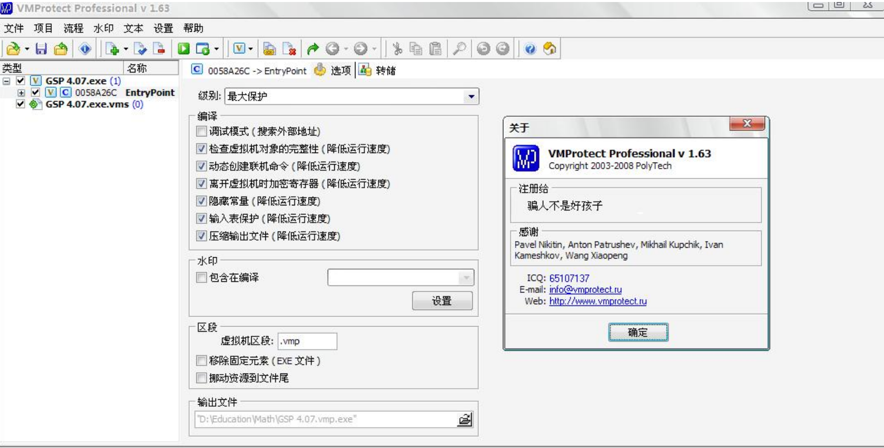The image size is (884, 448).
Task: Click the green Compile play icon
Action: click(184, 49)
